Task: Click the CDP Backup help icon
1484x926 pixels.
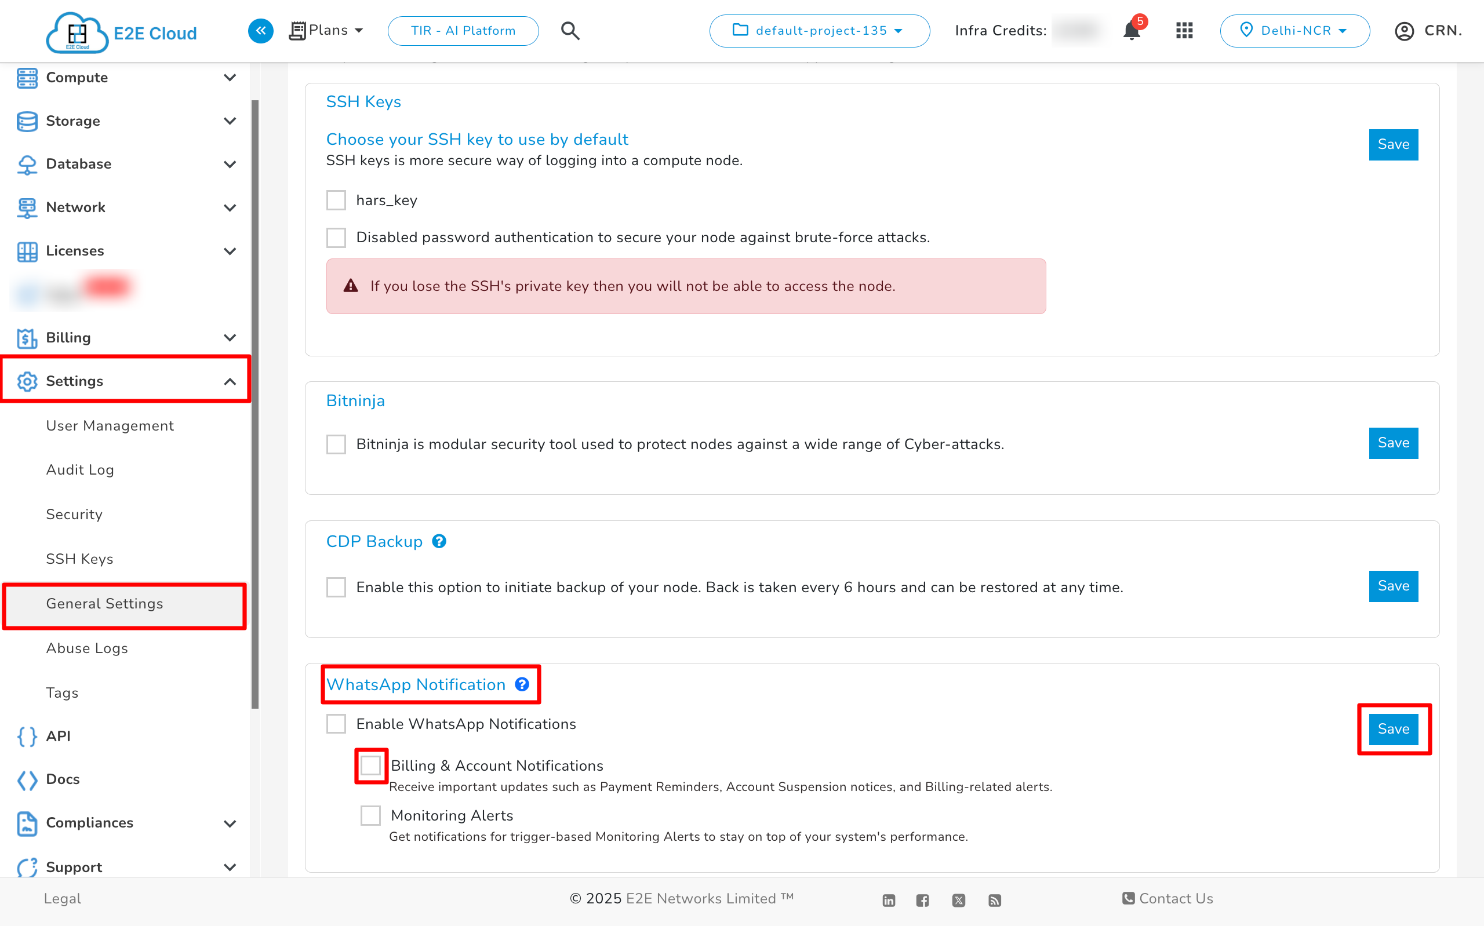Action: click(x=439, y=541)
